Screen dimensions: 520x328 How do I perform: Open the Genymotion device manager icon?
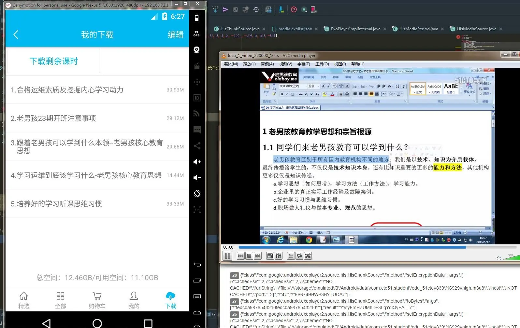pos(314,9)
